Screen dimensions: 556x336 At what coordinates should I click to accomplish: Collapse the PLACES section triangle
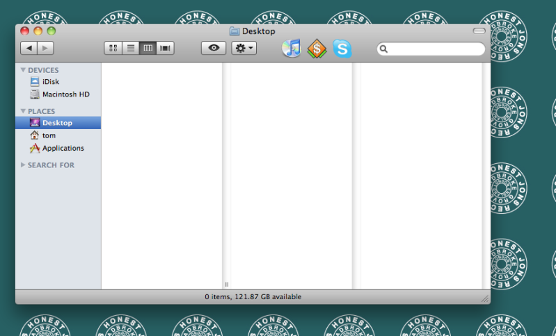tap(23, 111)
